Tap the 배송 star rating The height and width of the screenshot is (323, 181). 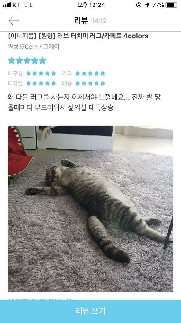click(90, 83)
